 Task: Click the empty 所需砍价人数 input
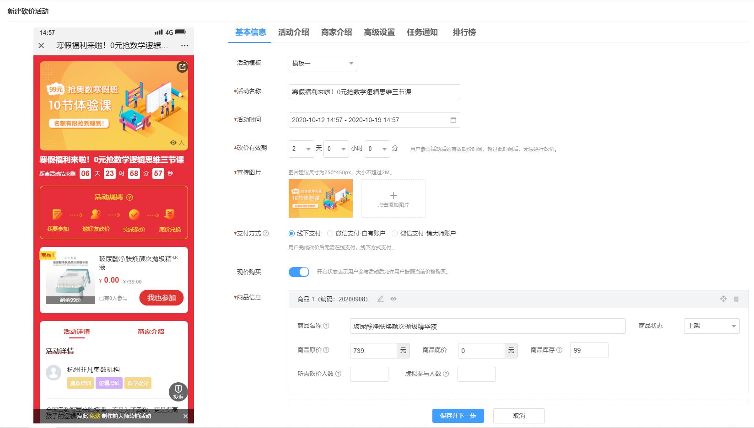point(369,374)
